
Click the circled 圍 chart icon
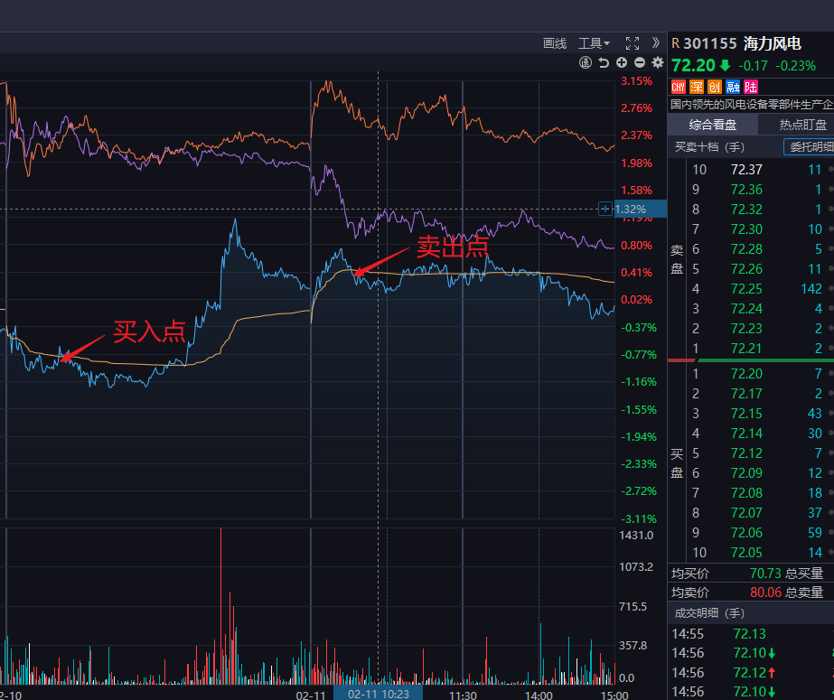[x=586, y=62]
